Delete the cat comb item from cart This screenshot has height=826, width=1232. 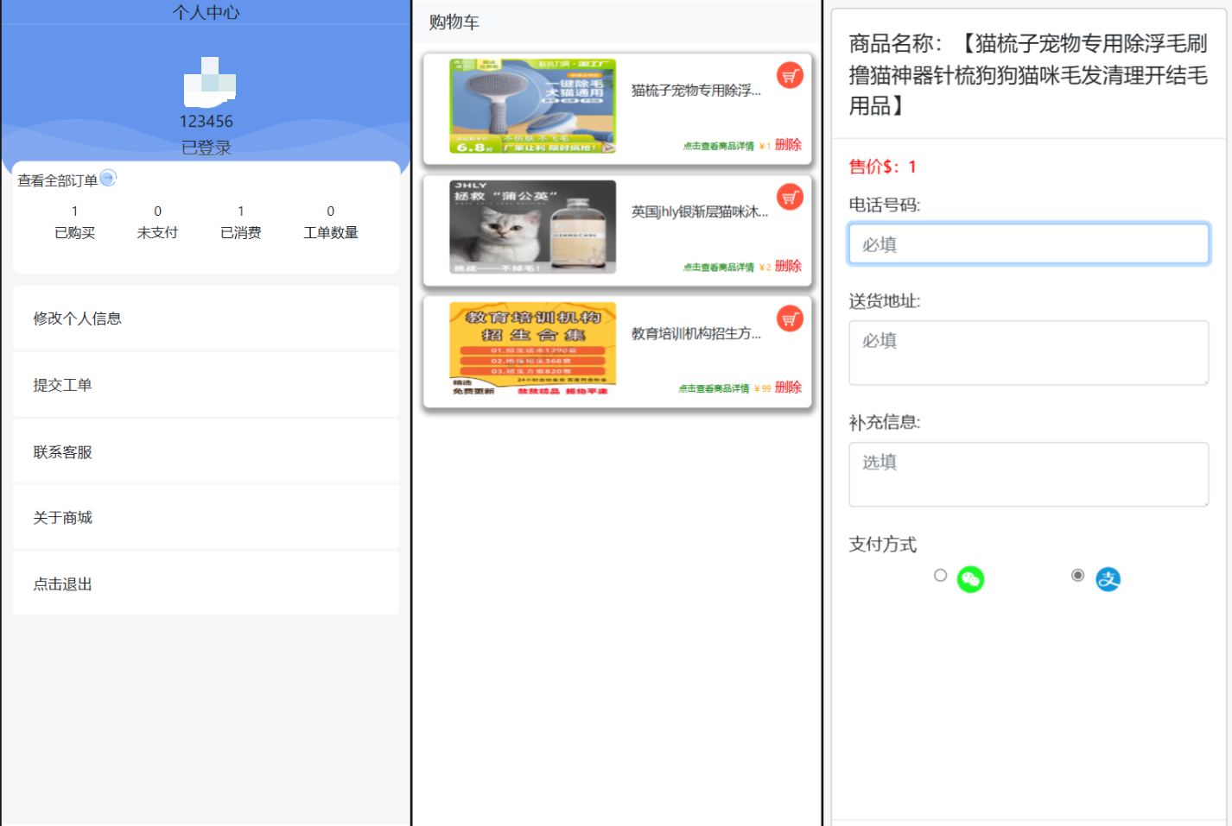click(x=788, y=145)
